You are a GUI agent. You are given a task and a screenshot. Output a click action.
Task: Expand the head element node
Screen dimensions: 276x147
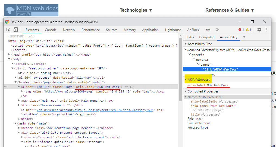9,55
